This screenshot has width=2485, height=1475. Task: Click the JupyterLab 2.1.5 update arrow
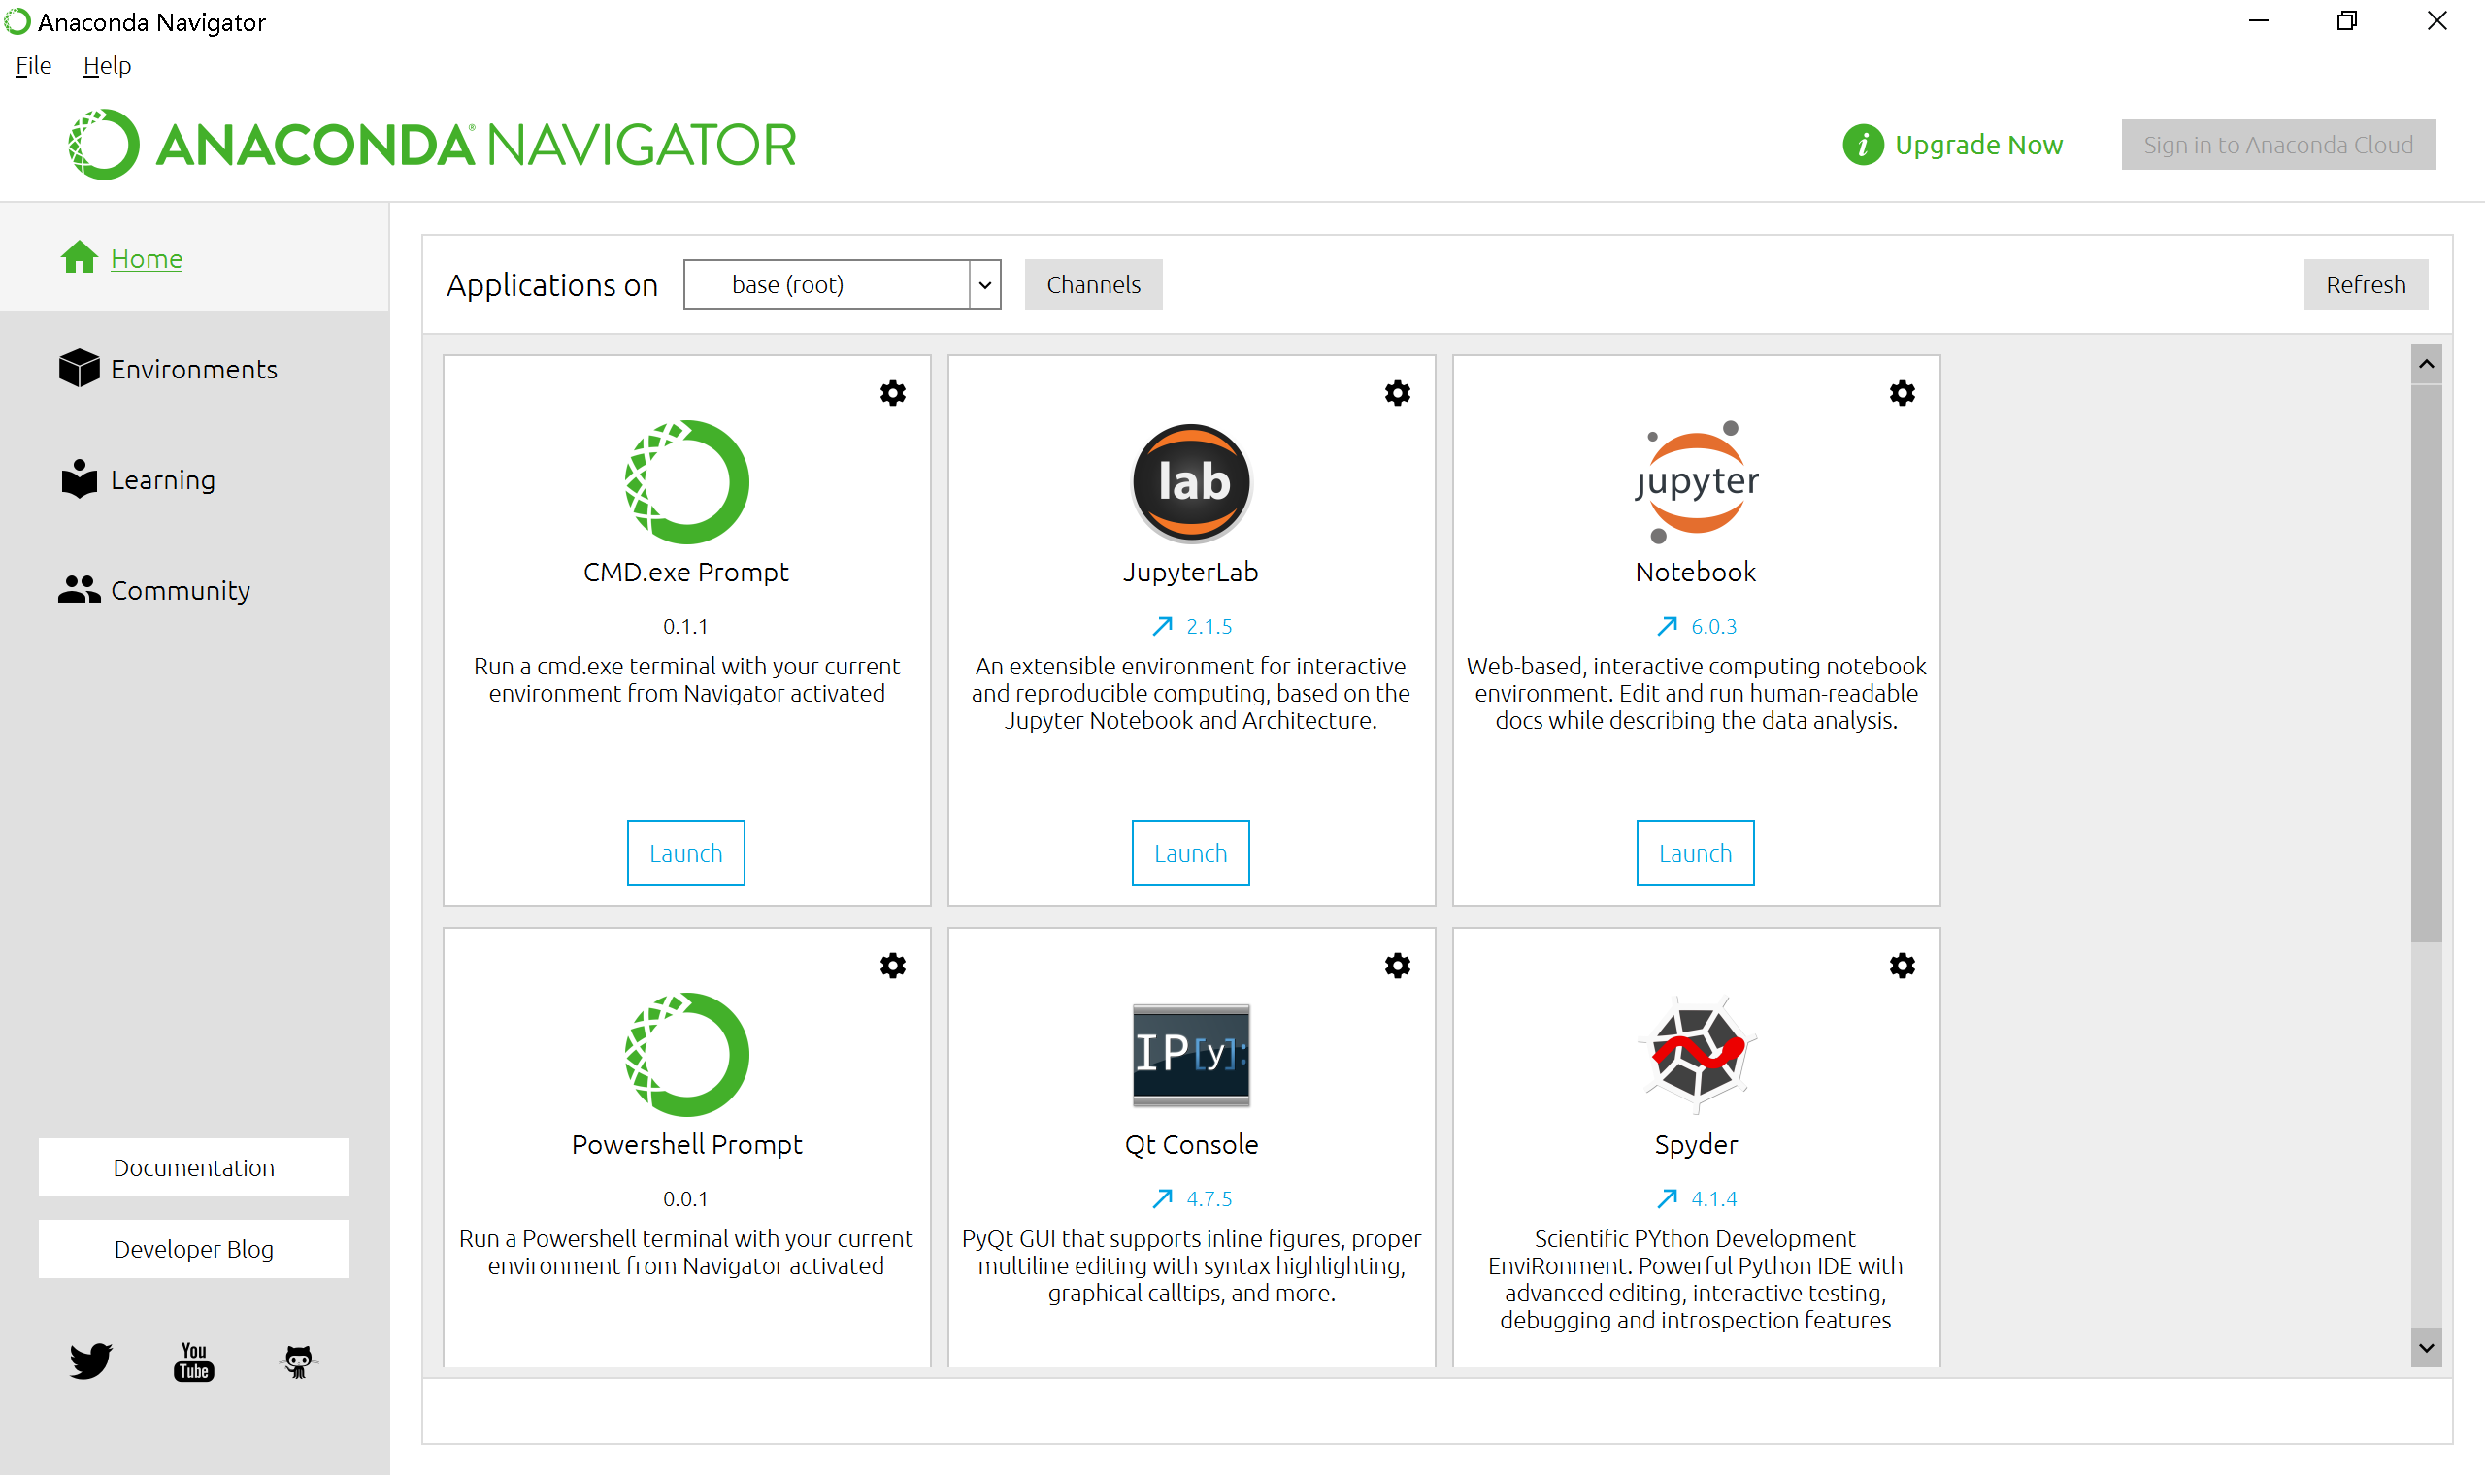pos(1162,626)
